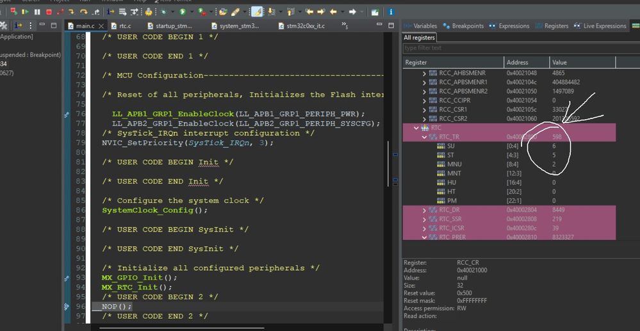Open the Breakpoints view tab
The height and width of the screenshot is (331, 640).
pos(463,26)
